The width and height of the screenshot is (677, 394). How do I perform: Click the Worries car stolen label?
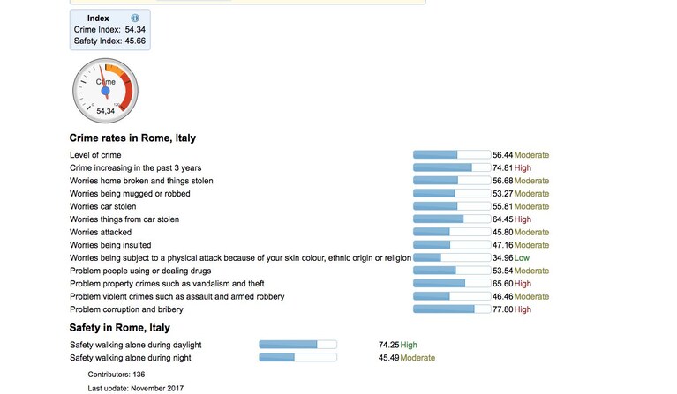tap(102, 206)
